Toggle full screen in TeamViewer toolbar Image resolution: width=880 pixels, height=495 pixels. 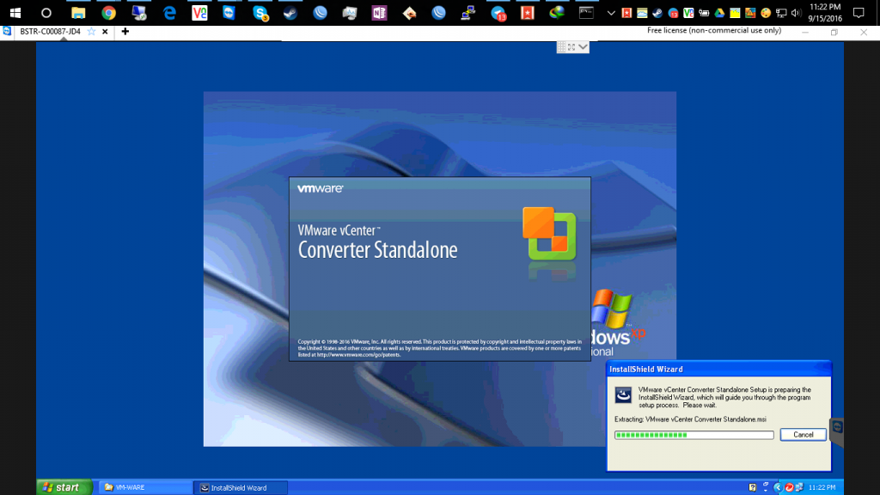571,47
